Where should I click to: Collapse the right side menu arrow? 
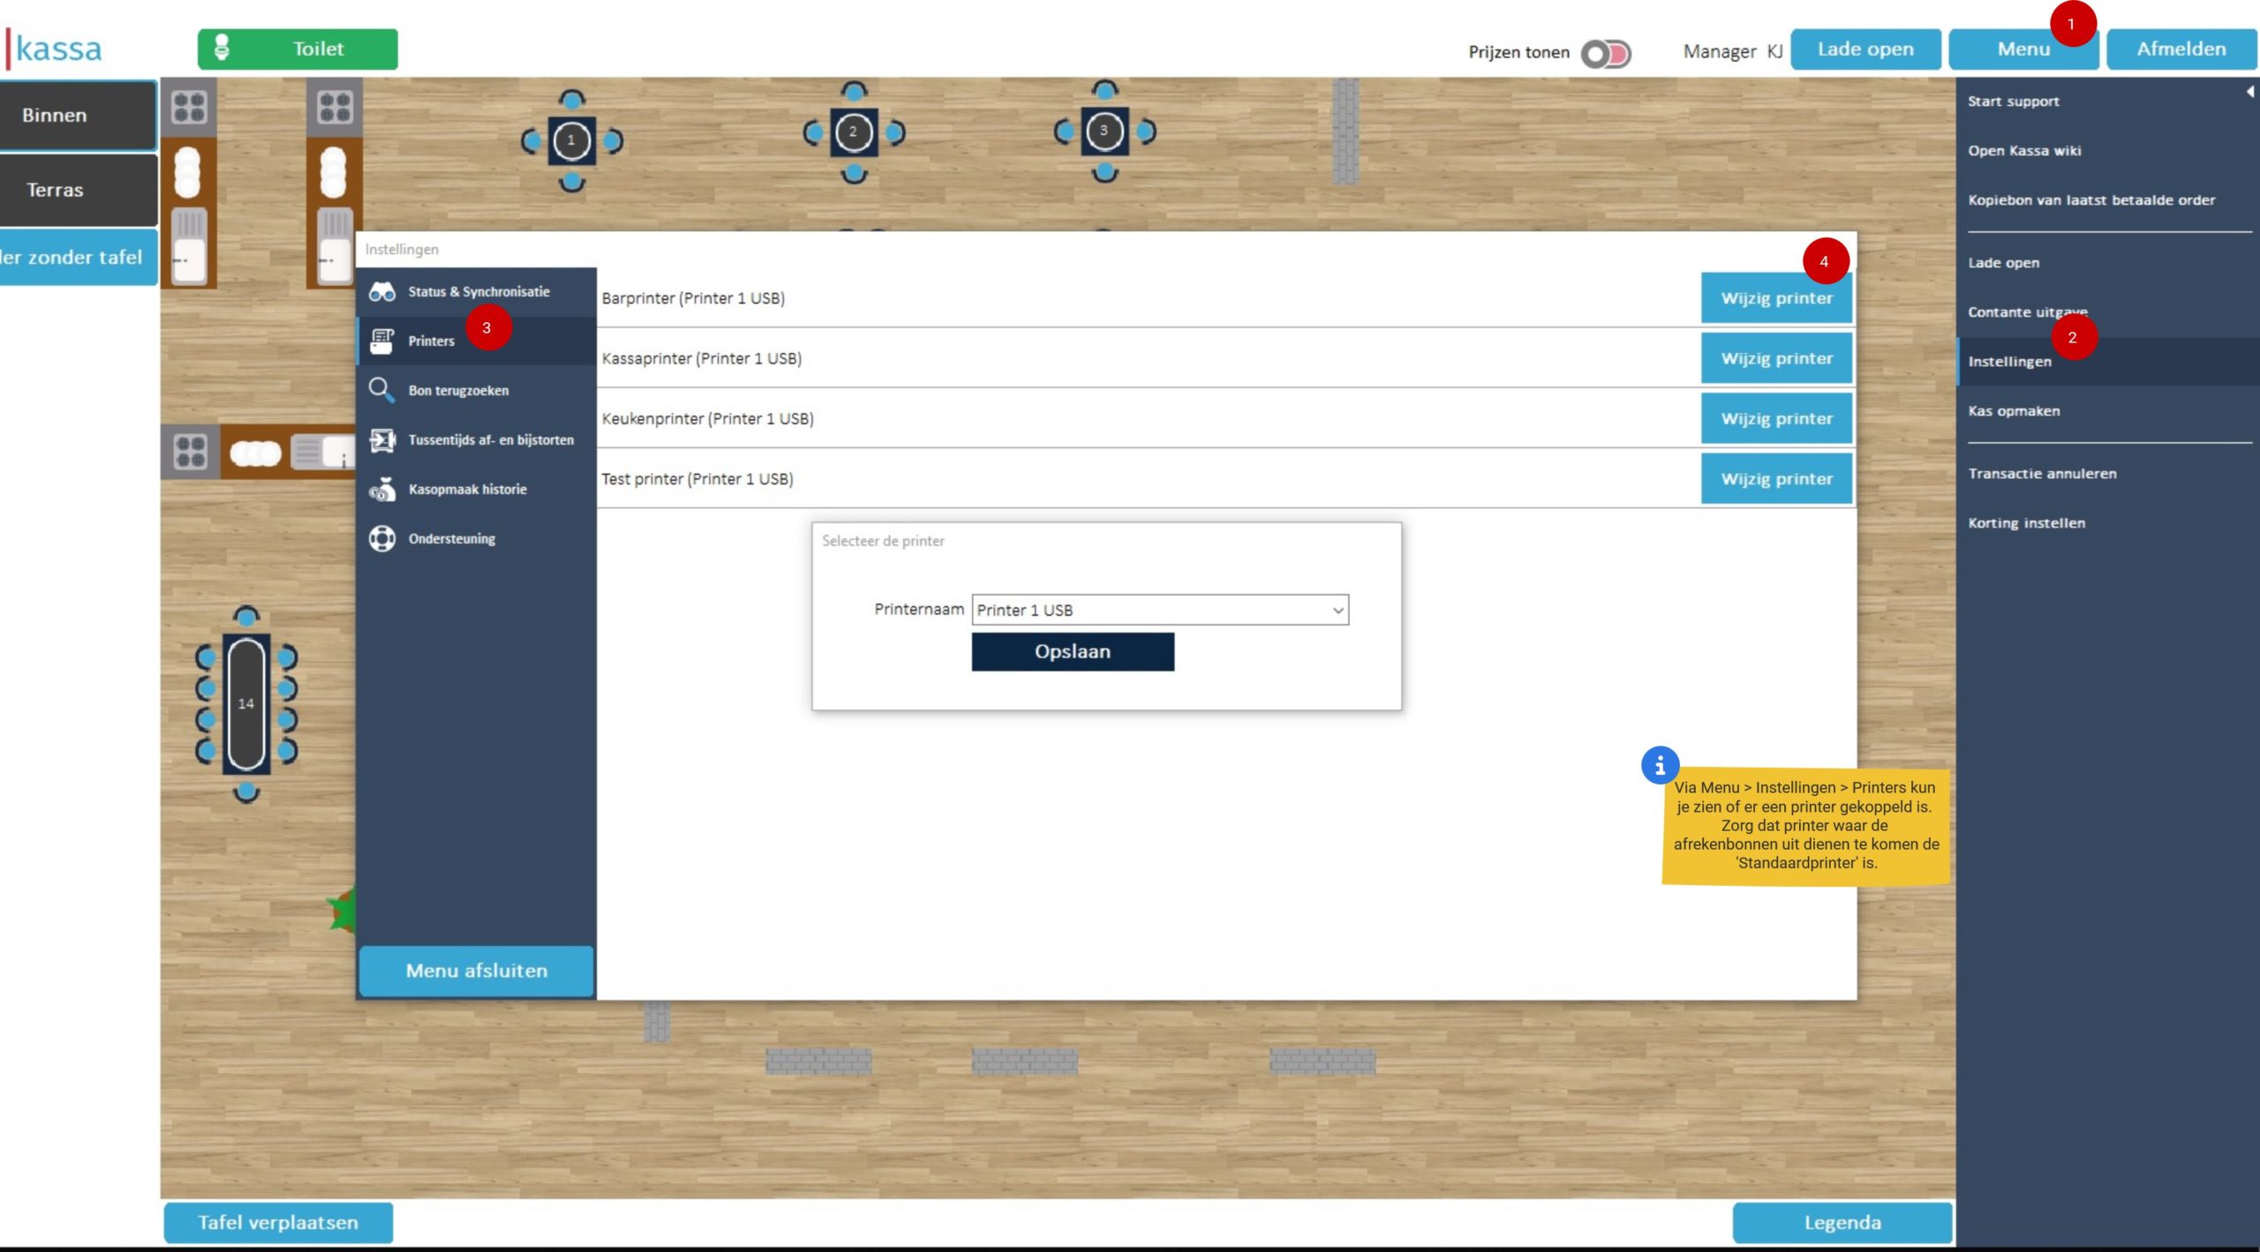[x=2249, y=92]
